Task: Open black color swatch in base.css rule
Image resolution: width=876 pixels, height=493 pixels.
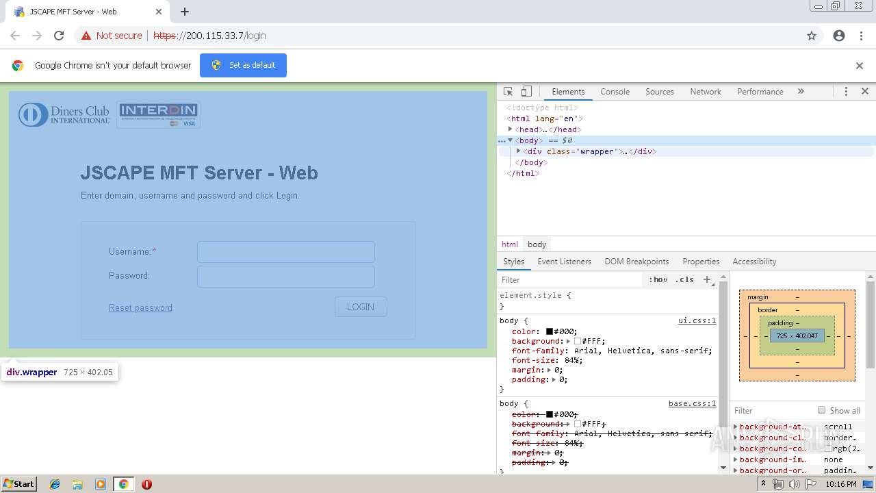Action: point(549,414)
